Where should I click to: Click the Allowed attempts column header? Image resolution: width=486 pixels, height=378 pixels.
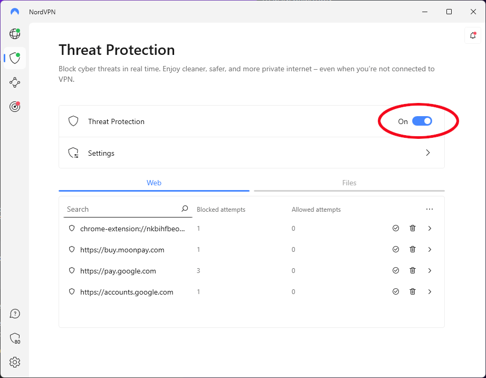[316, 210]
